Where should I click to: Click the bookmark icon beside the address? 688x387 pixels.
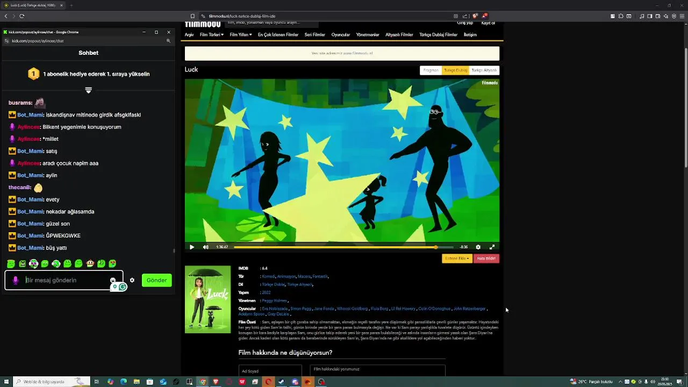click(192, 16)
